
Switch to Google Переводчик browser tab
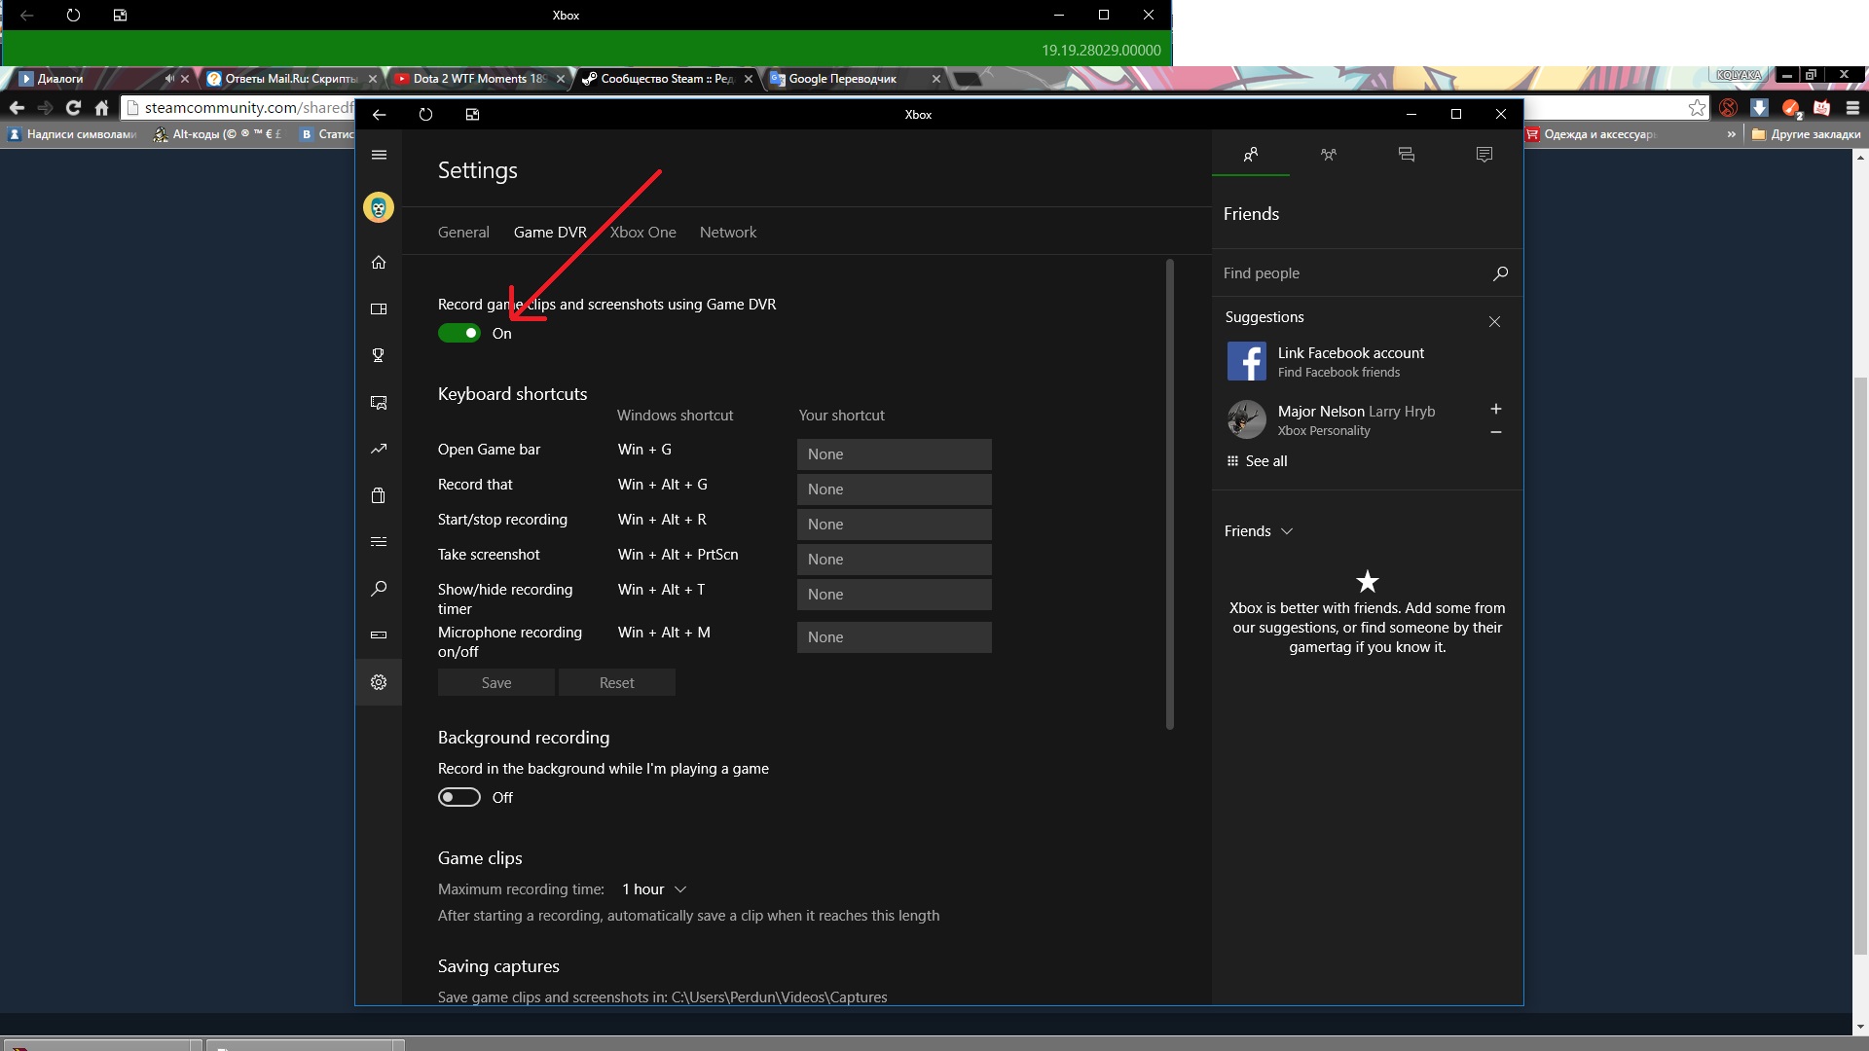point(857,79)
